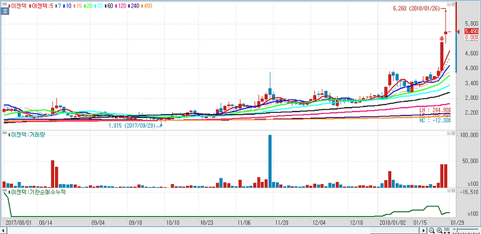Click the right-side red-blue price range bar
481x234 pixels.
tap(456, 37)
